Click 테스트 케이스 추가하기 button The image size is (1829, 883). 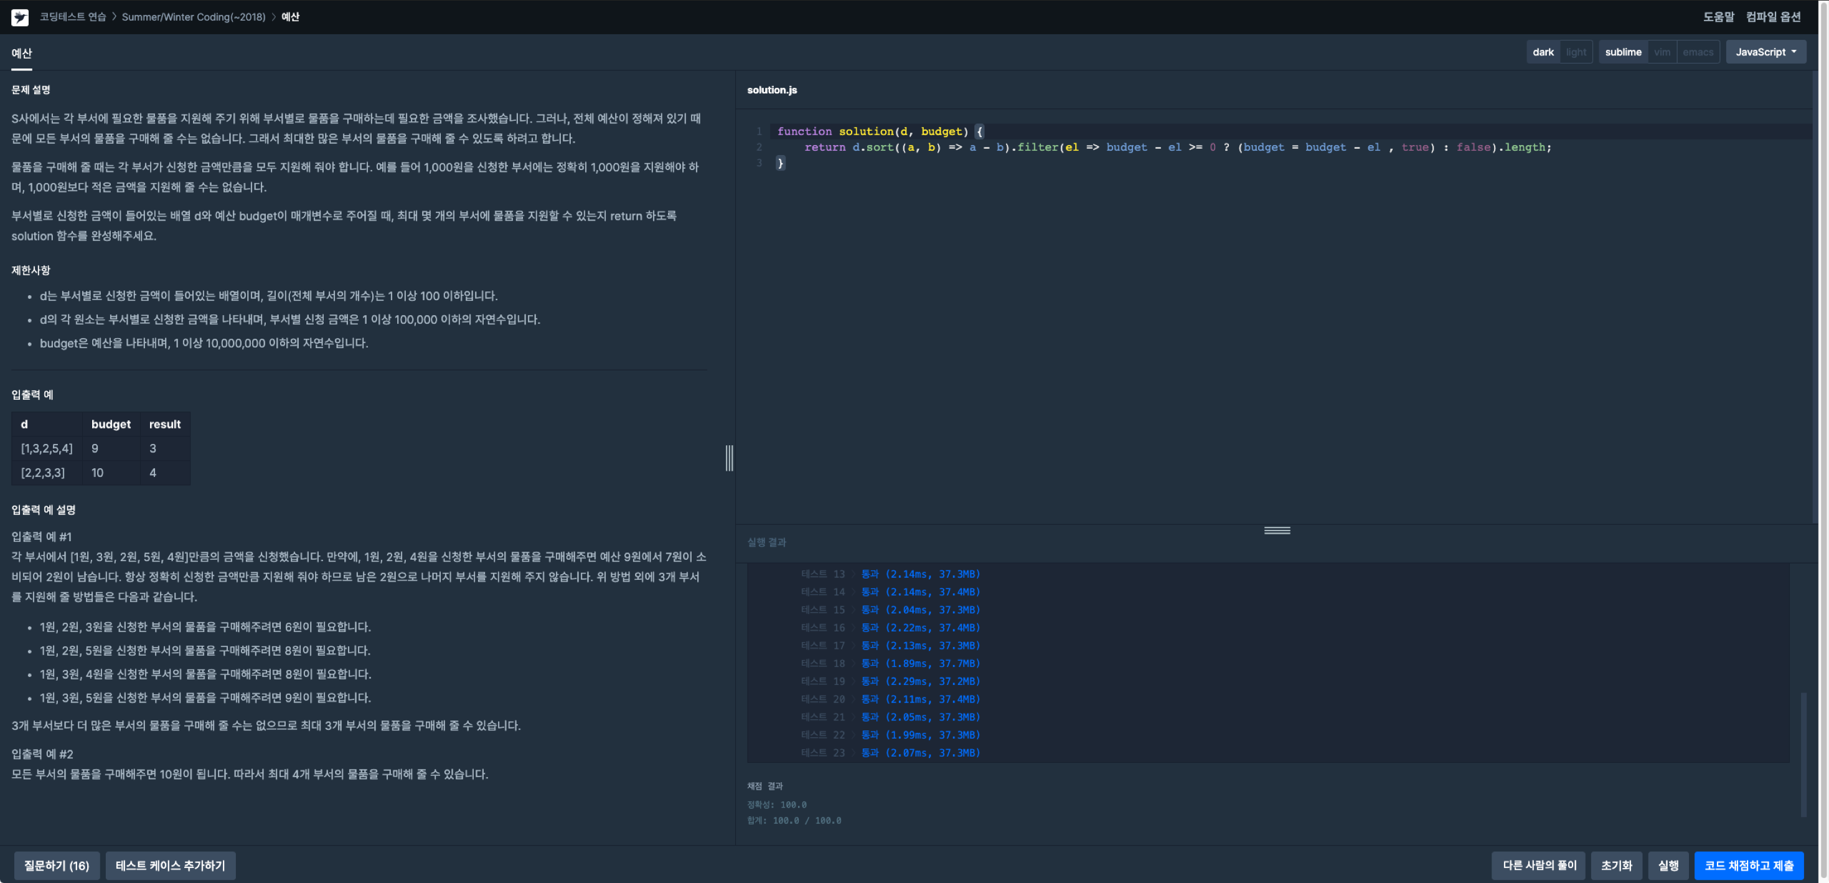pyautogui.click(x=171, y=865)
